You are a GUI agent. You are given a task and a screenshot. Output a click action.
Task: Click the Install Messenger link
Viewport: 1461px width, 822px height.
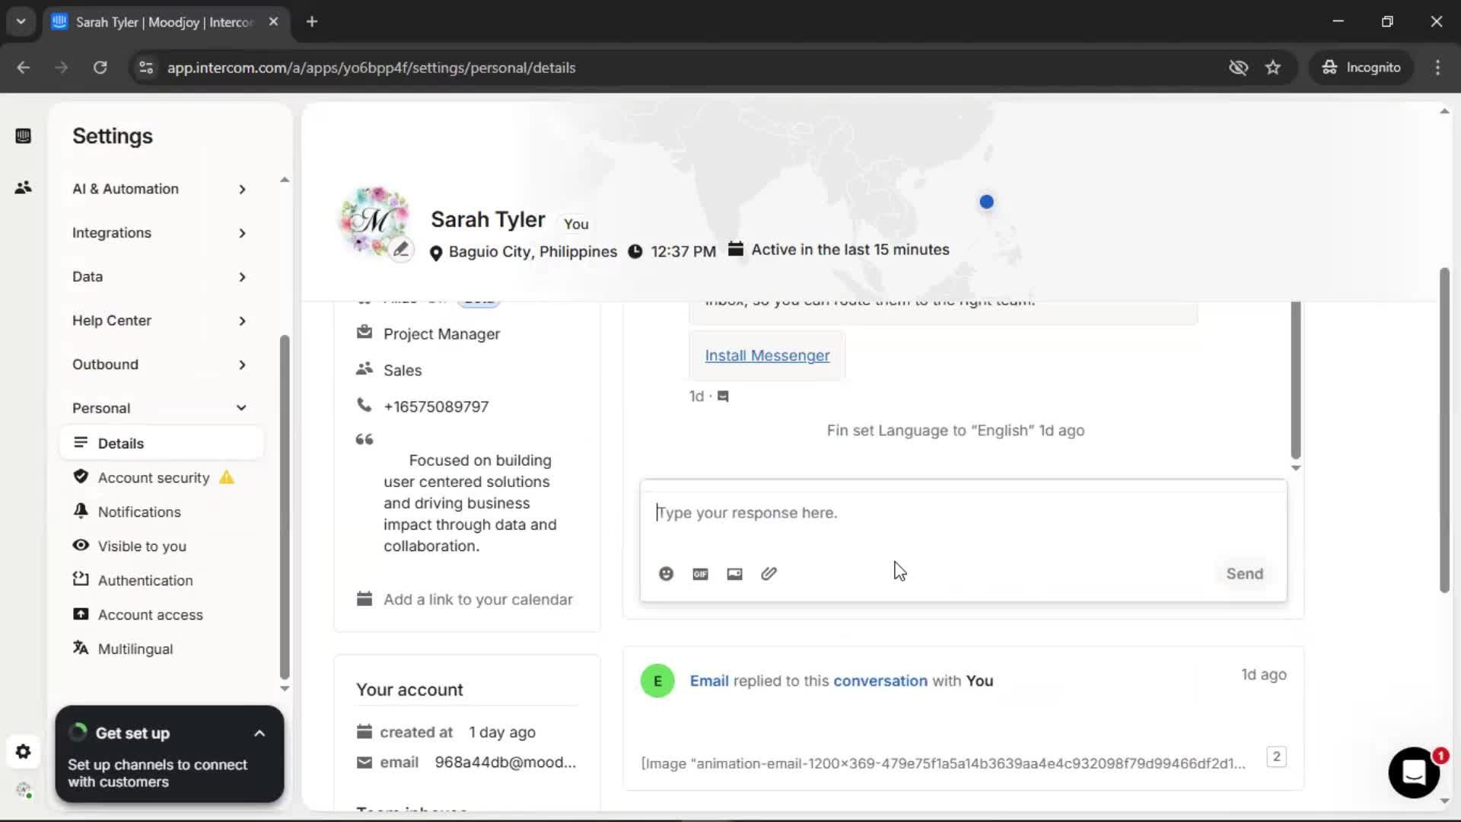click(767, 355)
